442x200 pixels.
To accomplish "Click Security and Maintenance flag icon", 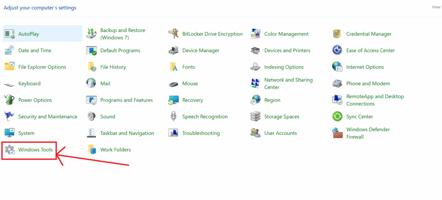I will pos(9,117).
